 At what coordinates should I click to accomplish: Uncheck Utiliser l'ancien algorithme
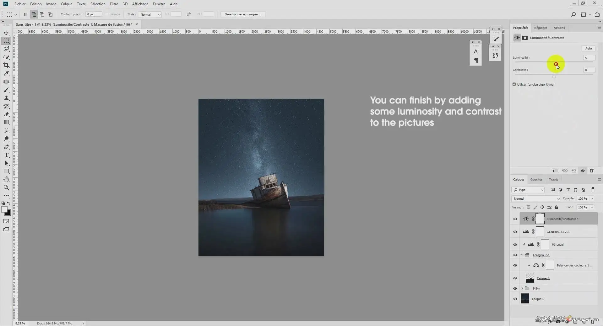tap(514, 84)
